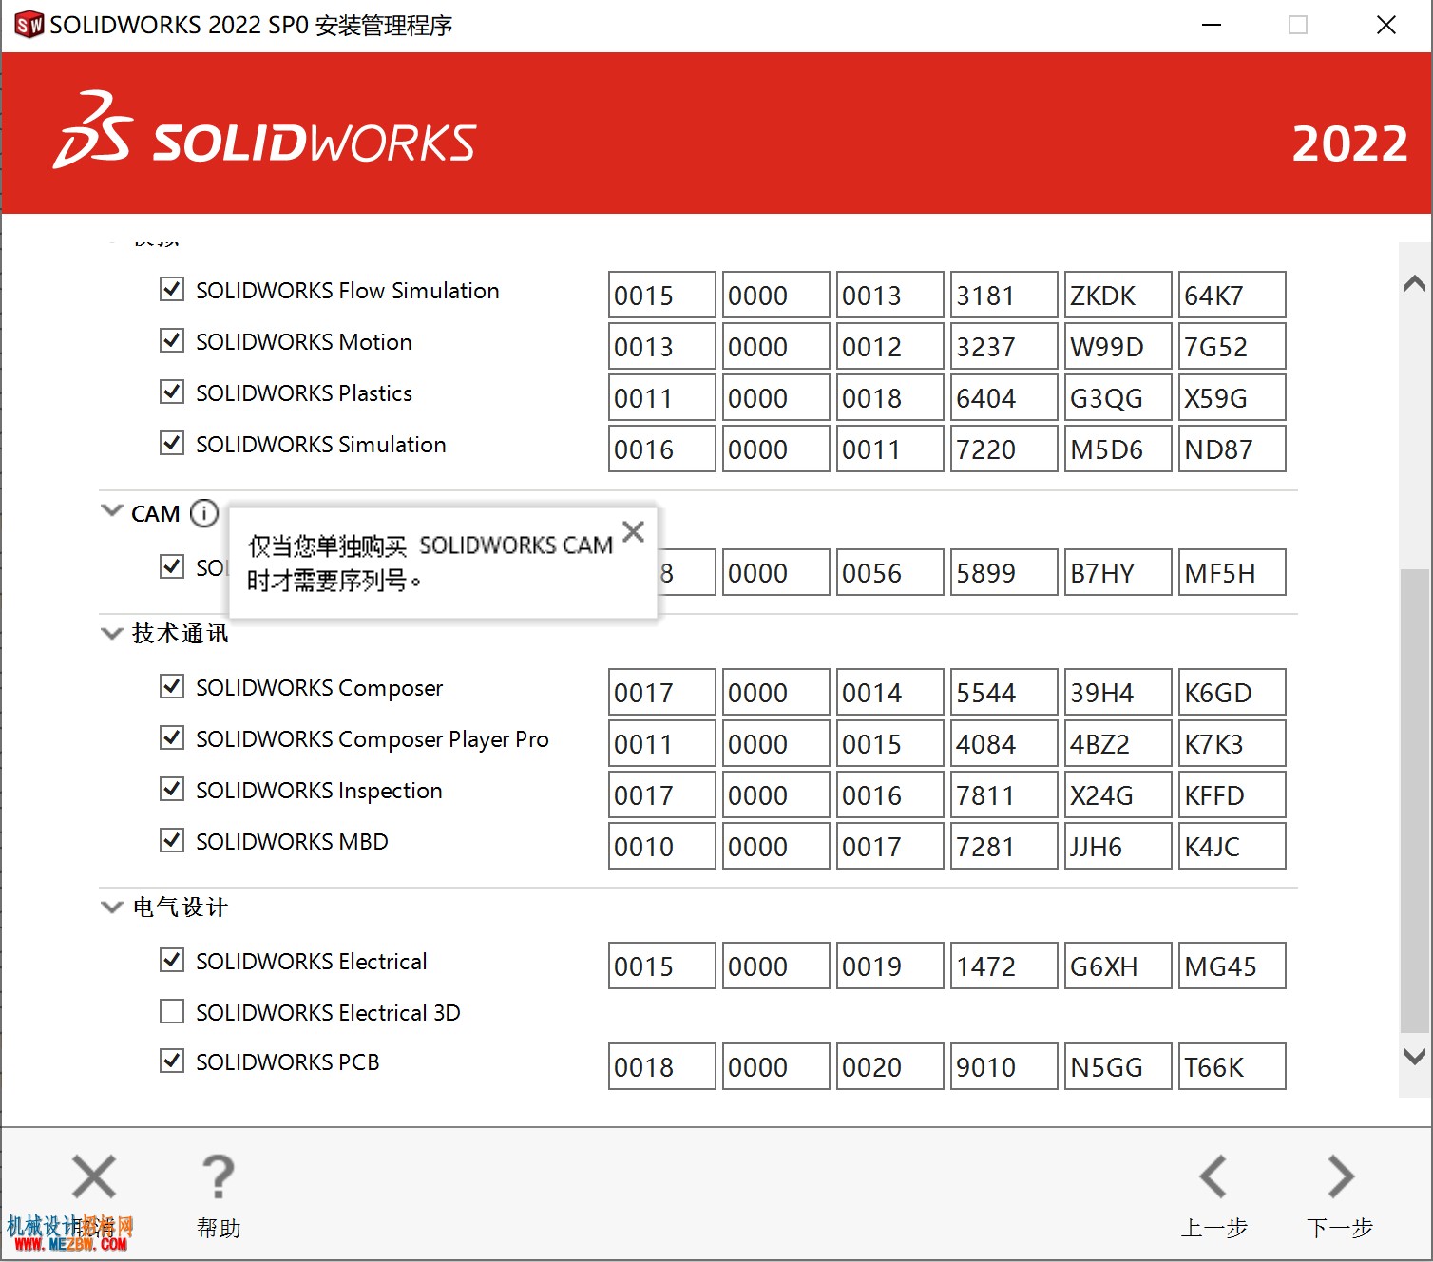
Task: Click the scrollbar up arrow
Action: (1415, 283)
